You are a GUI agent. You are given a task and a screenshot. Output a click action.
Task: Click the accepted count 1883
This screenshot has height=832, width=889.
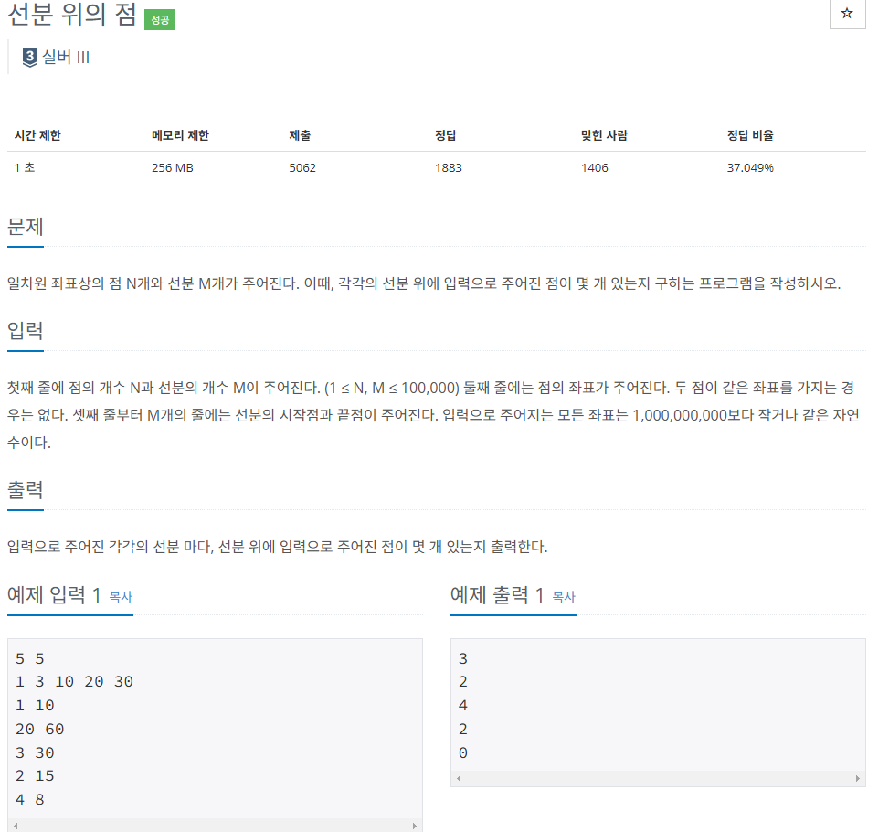pyautogui.click(x=449, y=167)
